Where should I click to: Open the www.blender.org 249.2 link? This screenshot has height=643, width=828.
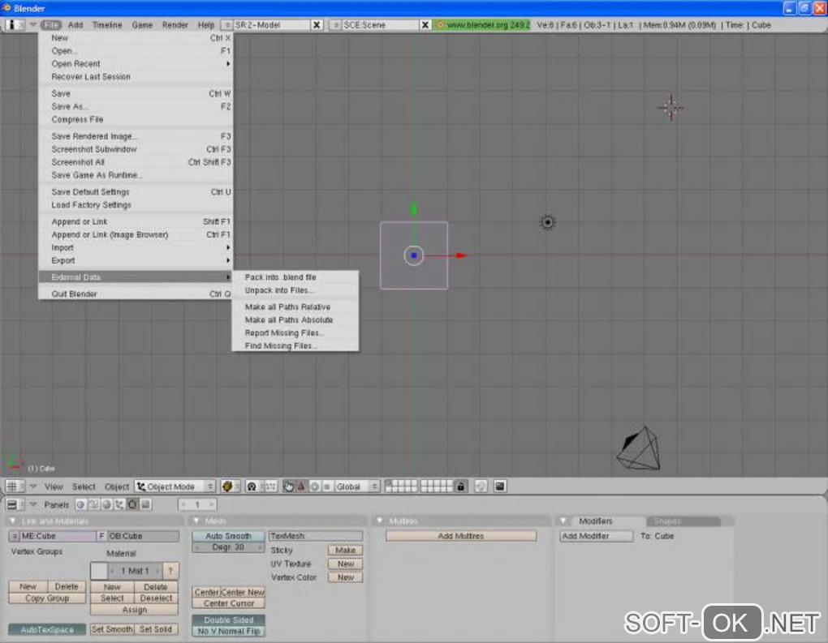pyautogui.click(x=482, y=25)
